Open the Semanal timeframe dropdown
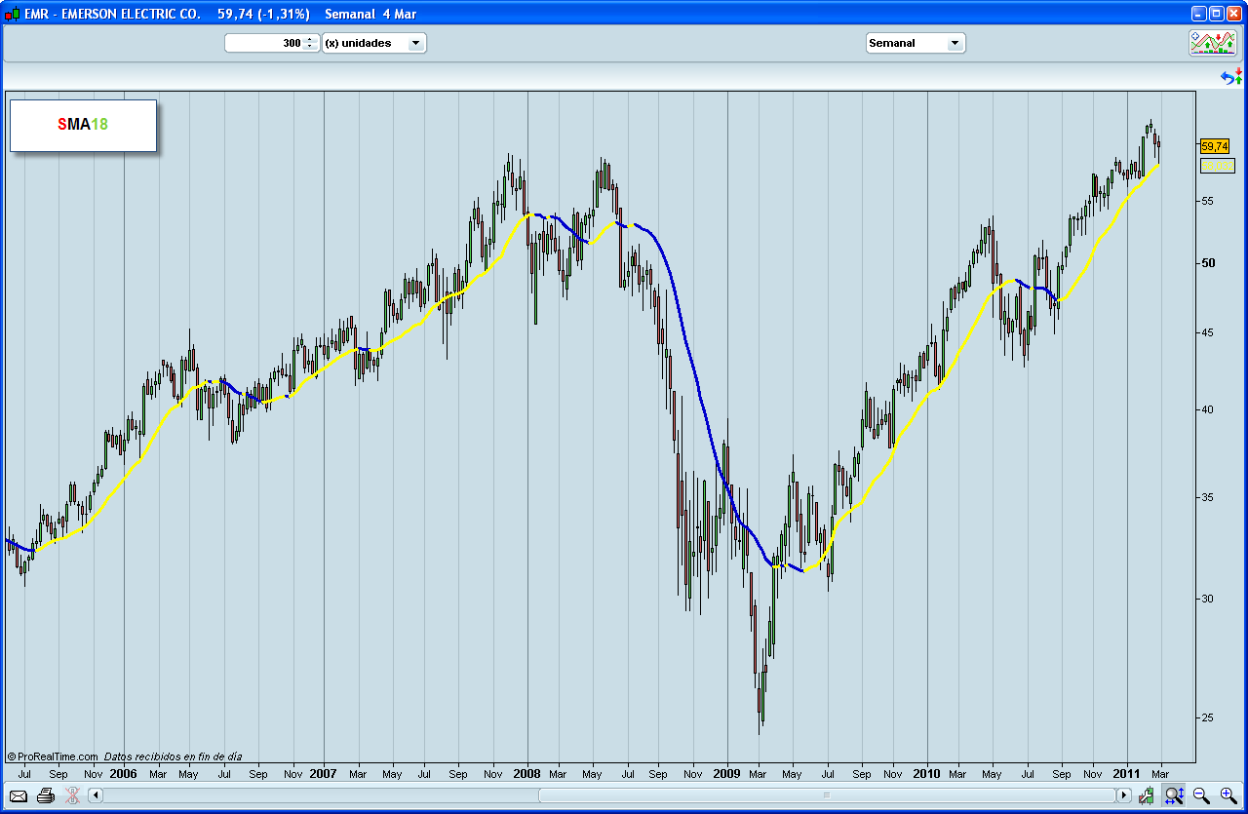The width and height of the screenshot is (1248, 814). pos(915,42)
